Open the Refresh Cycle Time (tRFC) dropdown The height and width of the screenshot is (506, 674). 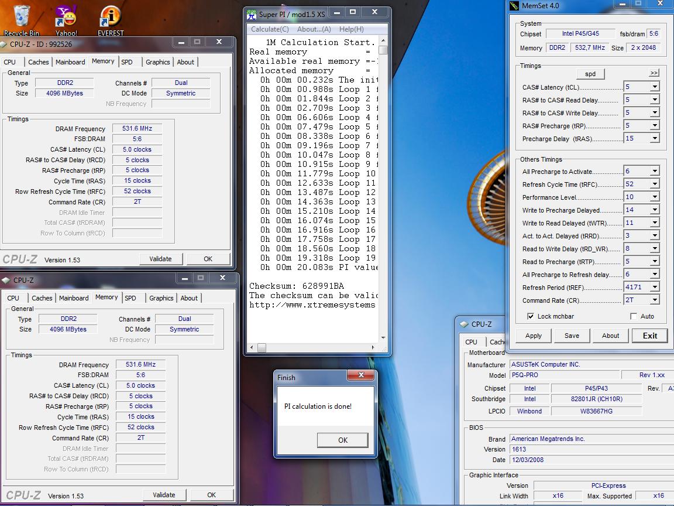pyautogui.click(x=654, y=184)
